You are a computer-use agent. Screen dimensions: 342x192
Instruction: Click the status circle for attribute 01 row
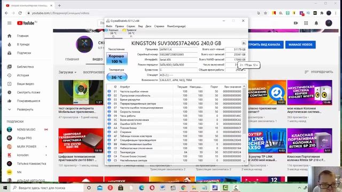pyautogui.click(x=109, y=91)
